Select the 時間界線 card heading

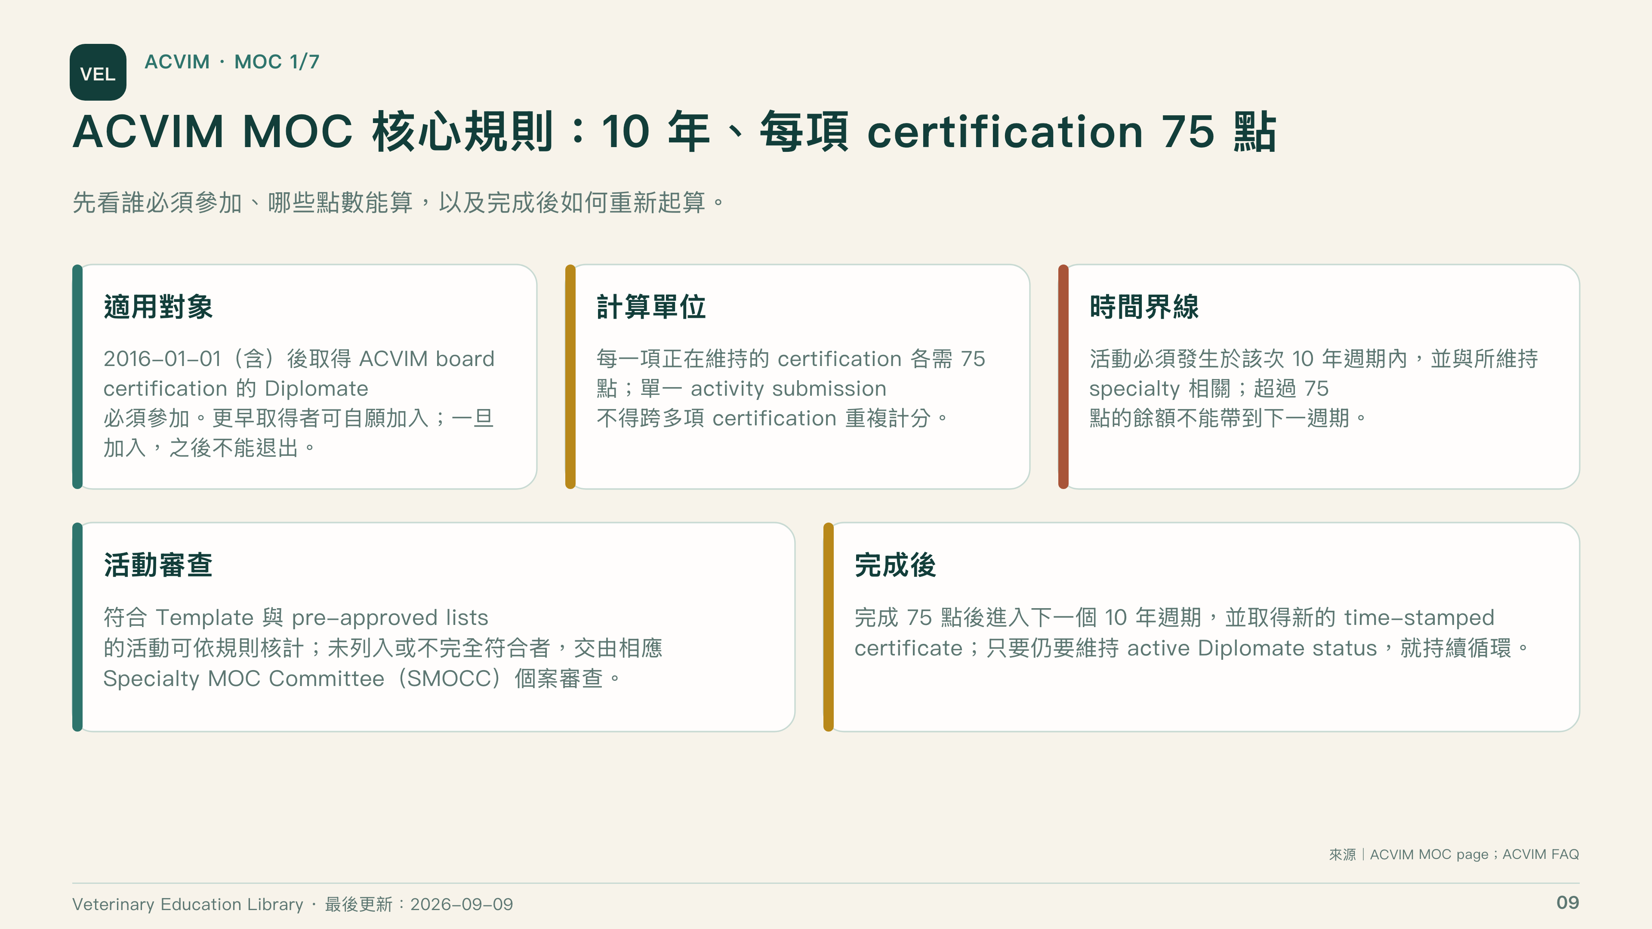coord(1143,307)
